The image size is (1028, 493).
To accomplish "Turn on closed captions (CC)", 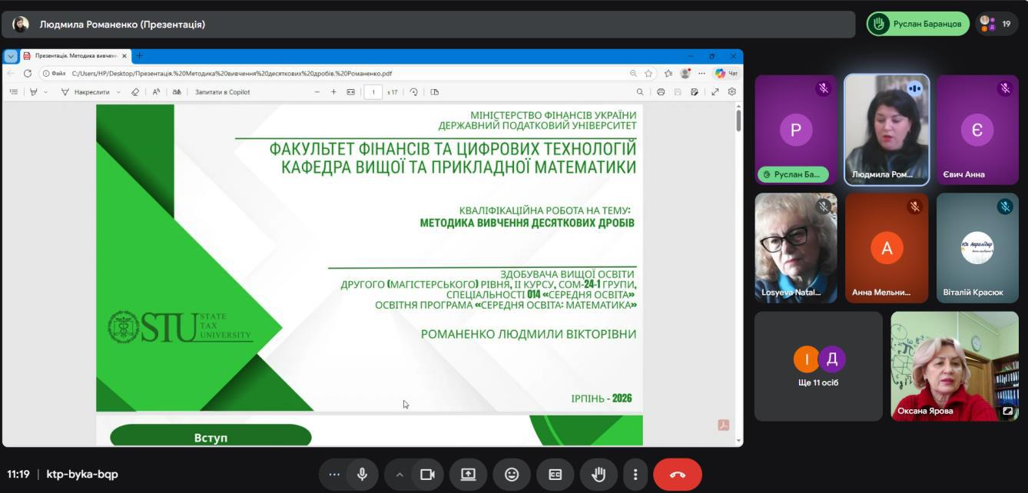I will tap(555, 475).
